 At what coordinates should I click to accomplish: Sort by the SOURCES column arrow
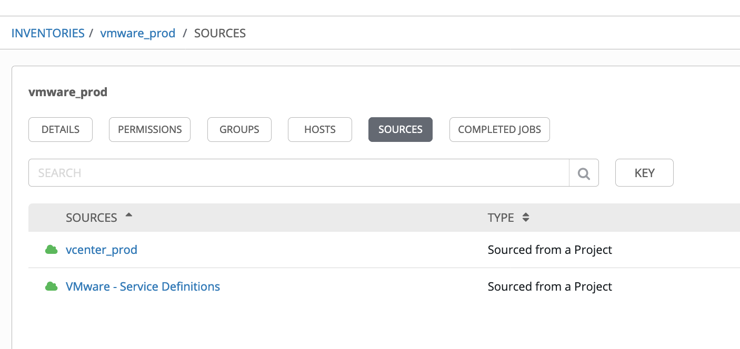129,215
